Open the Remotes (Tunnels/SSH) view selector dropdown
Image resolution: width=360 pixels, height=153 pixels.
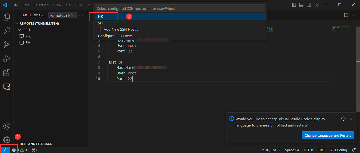[62, 15]
